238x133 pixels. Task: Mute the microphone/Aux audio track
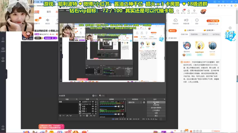[119, 114]
